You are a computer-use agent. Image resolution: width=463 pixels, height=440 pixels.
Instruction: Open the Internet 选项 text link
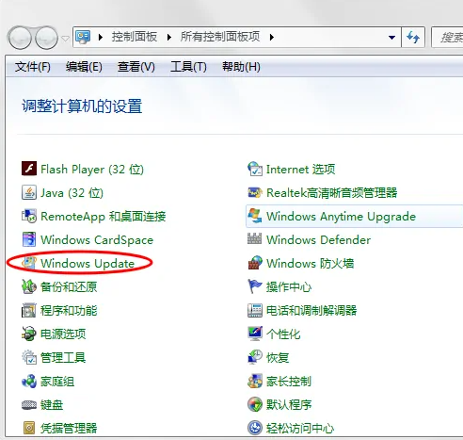pos(300,170)
